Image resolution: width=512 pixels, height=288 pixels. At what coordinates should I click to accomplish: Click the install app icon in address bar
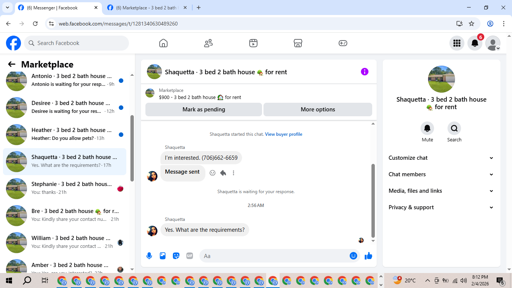click(460, 24)
